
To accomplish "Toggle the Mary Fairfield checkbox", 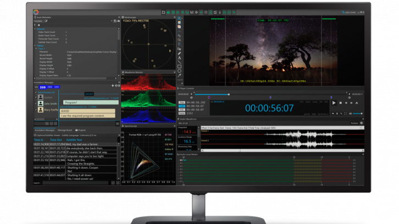I will pos(36,110).
